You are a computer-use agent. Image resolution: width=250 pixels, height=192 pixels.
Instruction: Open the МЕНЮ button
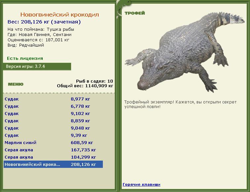coord(16,84)
